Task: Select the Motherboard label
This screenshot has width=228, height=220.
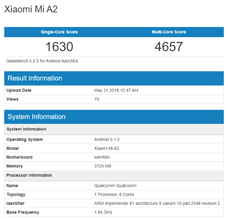Action: click(20, 157)
